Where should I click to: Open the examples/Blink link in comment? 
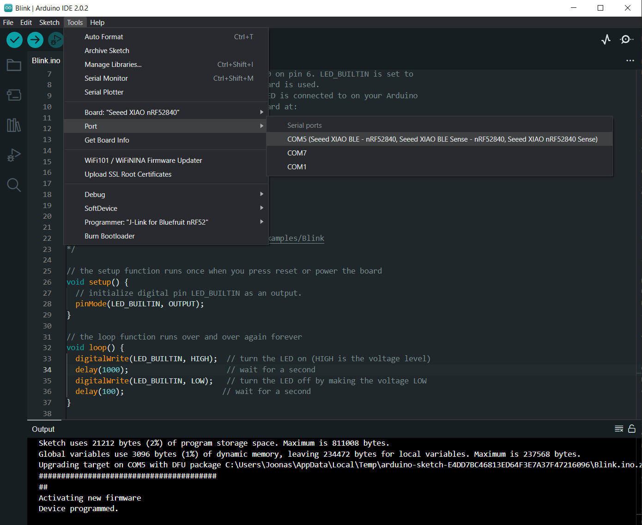click(297, 239)
